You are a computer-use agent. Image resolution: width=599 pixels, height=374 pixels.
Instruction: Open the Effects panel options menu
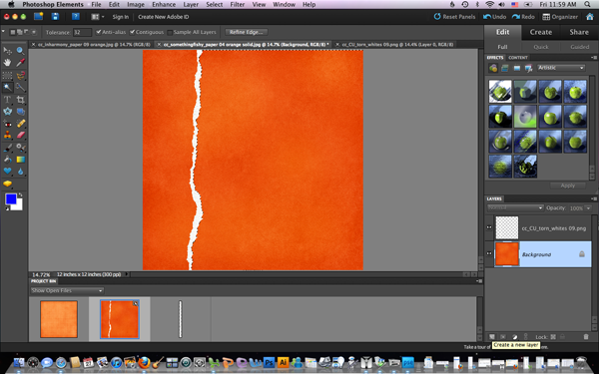point(594,57)
